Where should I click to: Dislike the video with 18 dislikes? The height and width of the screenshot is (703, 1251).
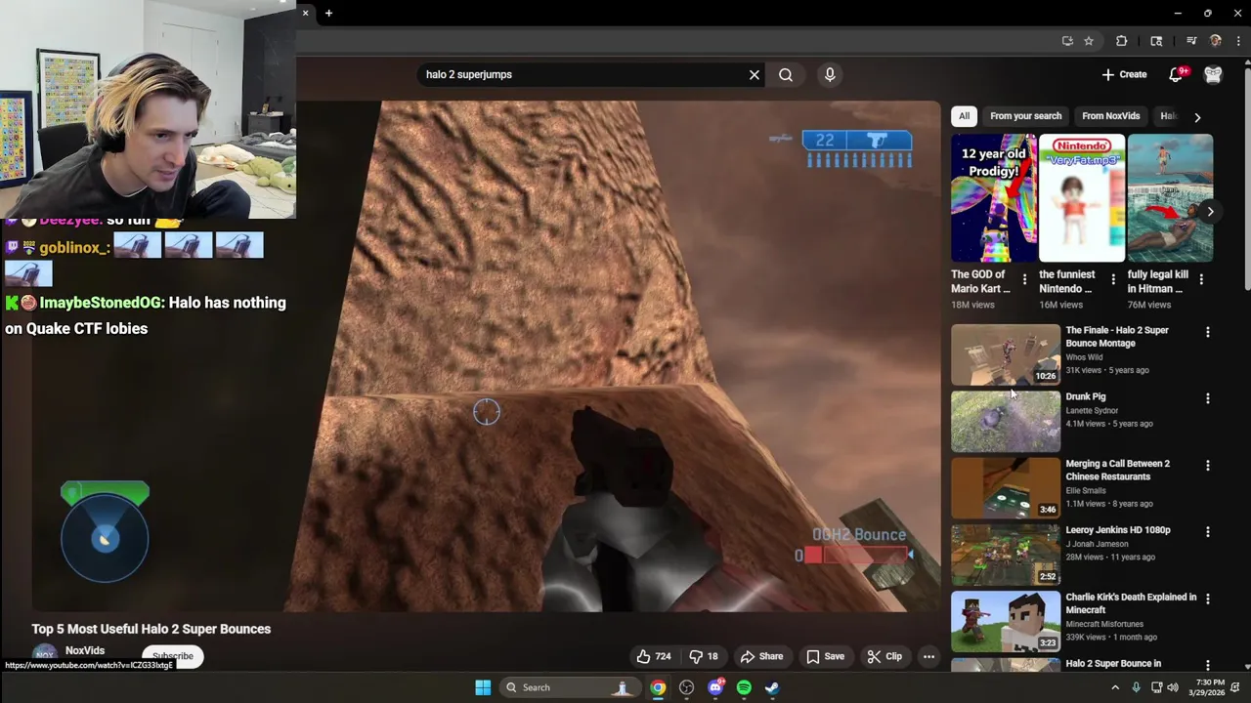tap(704, 656)
